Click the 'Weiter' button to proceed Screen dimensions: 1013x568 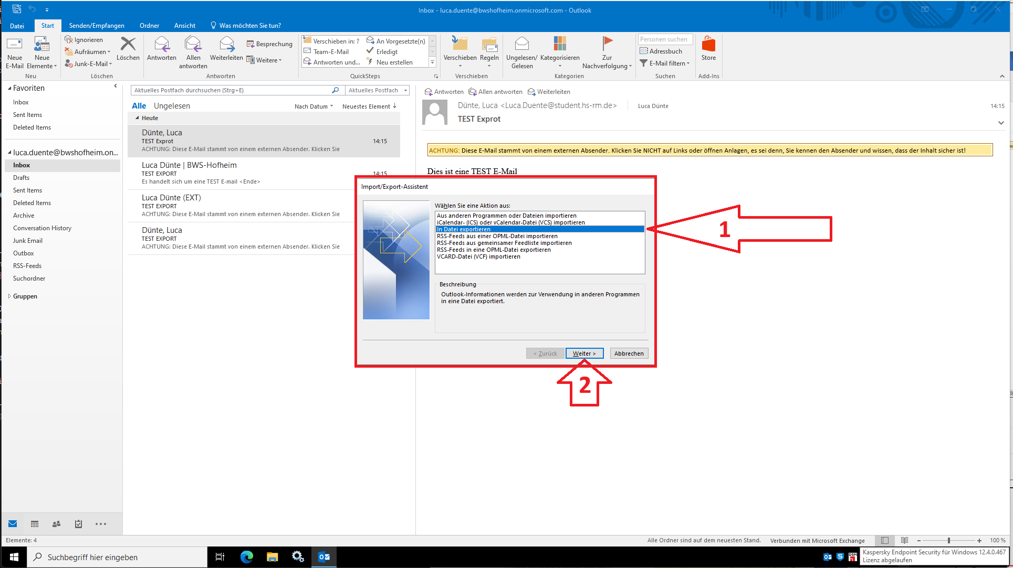[583, 353]
